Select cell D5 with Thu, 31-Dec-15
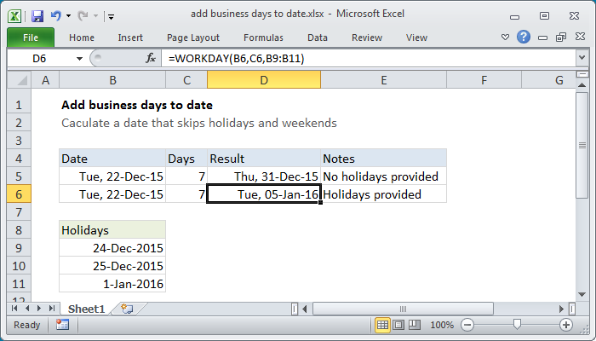The width and height of the screenshot is (596, 341). point(264,176)
